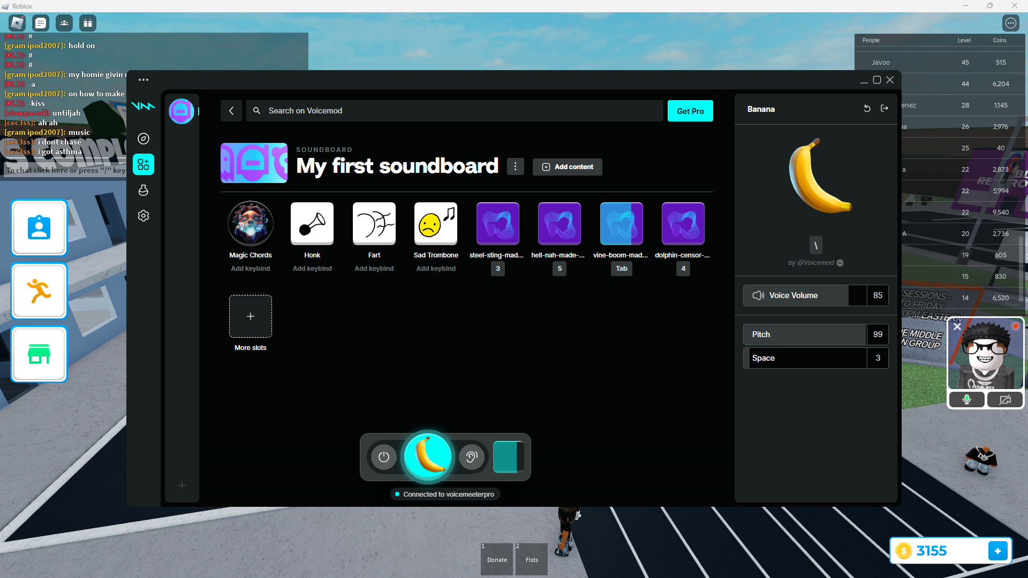
Task: Open the Roblox profile card button
Action: 39,228
